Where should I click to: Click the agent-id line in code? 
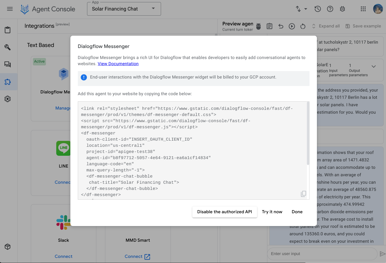click(148, 158)
